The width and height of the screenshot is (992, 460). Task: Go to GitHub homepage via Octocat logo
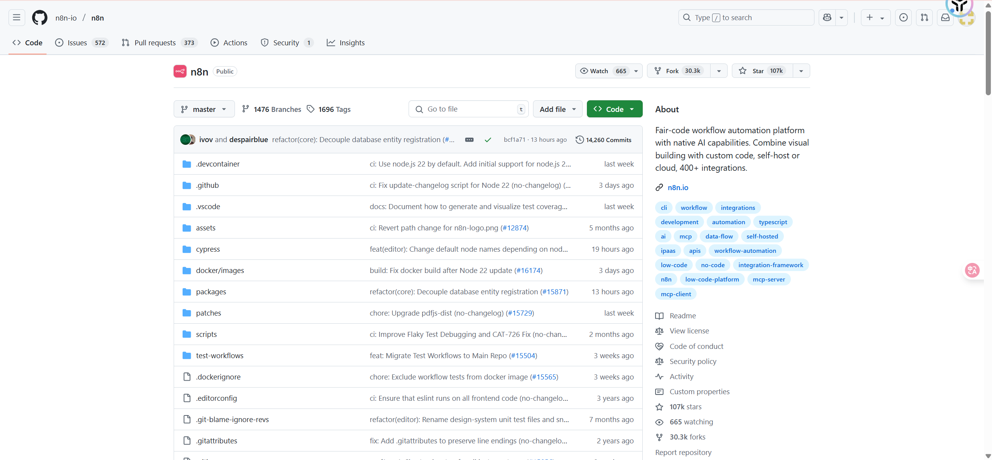coord(40,18)
